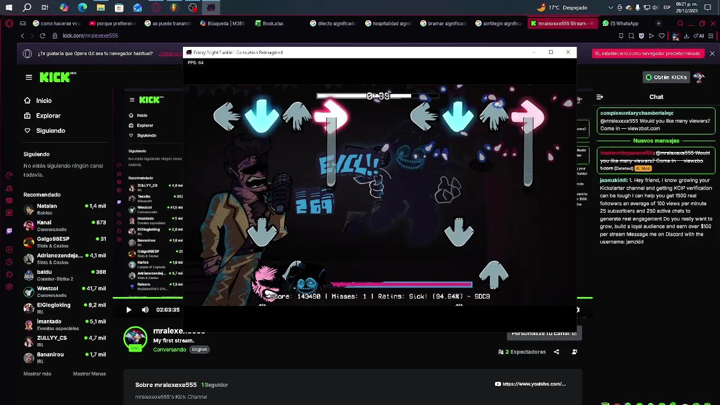Image resolution: width=720 pixels, height=405 pixels.
Task: Open Microsoft Edge from taskbar
Action: coord(83,8)
